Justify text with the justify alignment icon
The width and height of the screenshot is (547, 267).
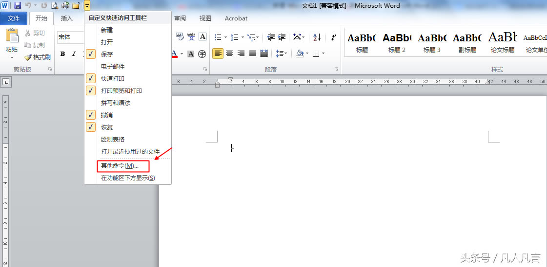click(253, 53)
